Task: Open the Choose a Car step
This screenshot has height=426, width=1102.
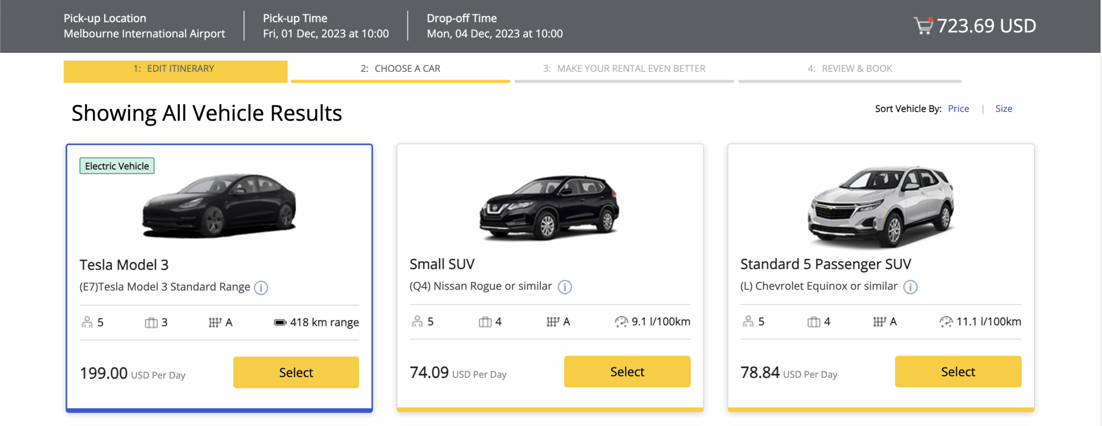Action: 400,69
